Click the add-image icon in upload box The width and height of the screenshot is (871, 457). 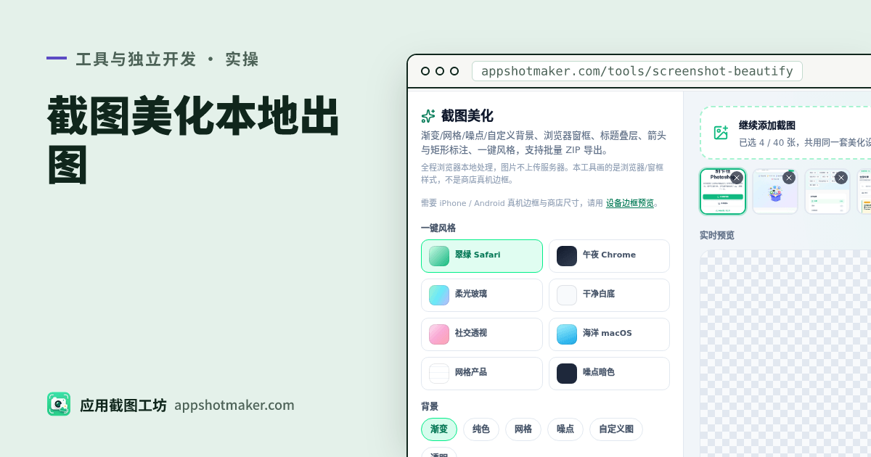(721, 133)
